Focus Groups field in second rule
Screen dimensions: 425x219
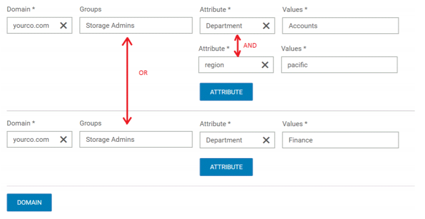(136, 140)
